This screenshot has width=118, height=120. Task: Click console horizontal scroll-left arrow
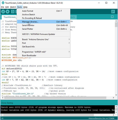click(2, 115)
